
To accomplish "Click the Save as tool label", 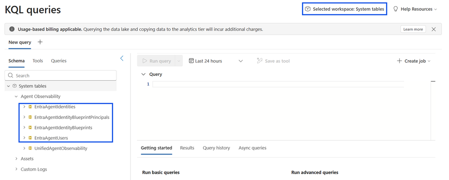I will point(277,61).
